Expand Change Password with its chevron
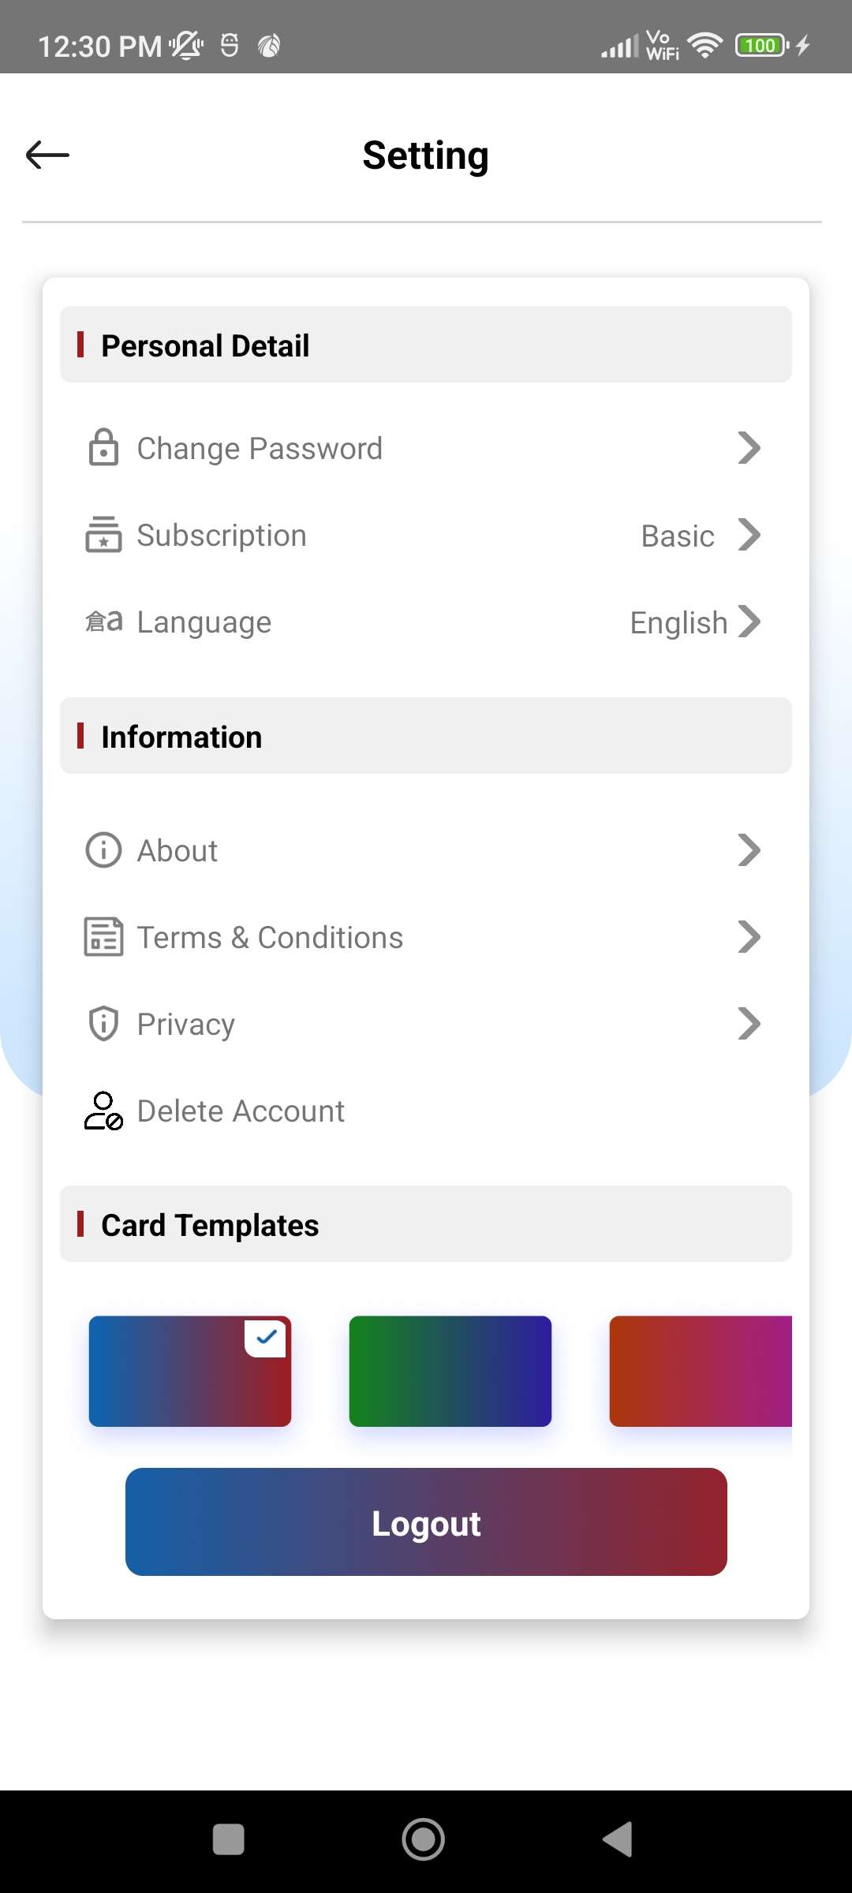 749,448
